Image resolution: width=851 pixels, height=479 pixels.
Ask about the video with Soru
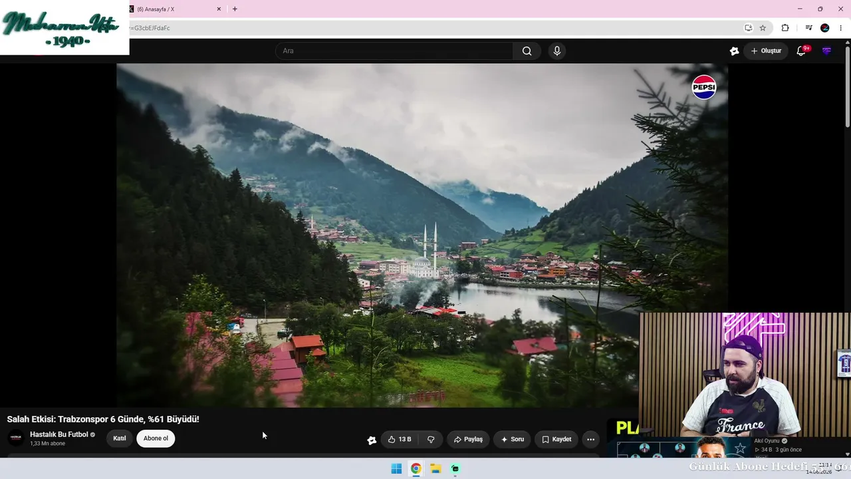(512, 439)
